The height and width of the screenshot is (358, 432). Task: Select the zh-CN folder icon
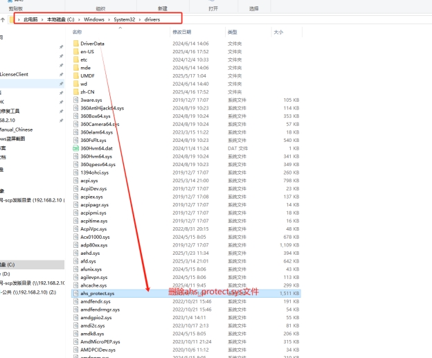click(76, 92)
